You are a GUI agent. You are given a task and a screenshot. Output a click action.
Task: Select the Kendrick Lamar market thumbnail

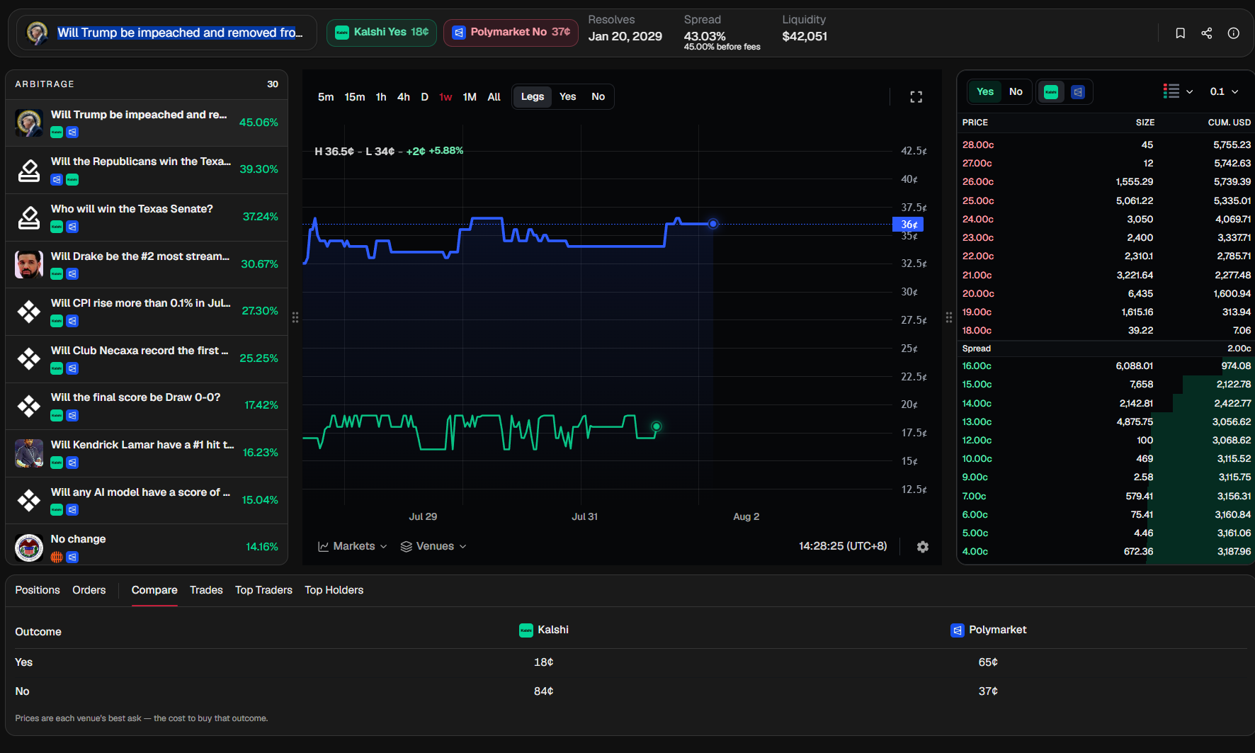click(x=29, y=453)
